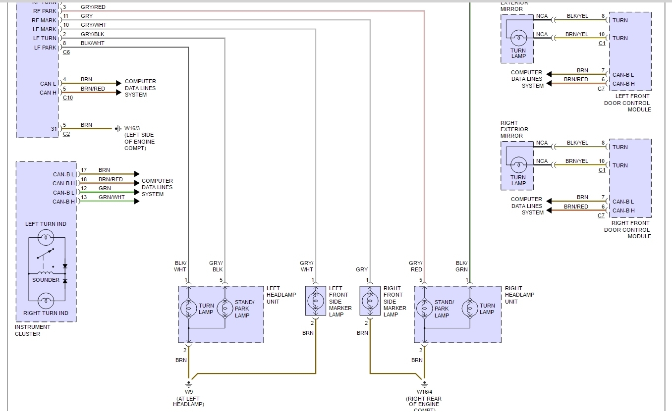672x418 pixels.
Task: Click the left front side marker lamp symbol
Action: point(315,300)
